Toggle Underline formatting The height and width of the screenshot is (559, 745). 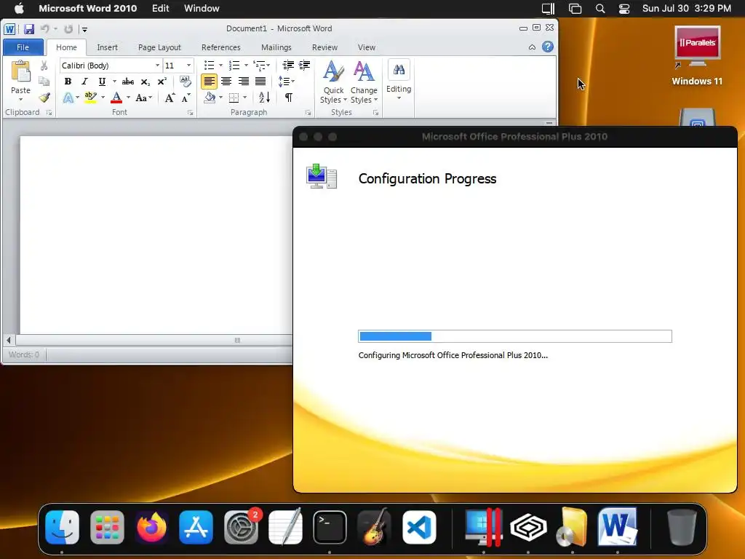coord(102,82)
